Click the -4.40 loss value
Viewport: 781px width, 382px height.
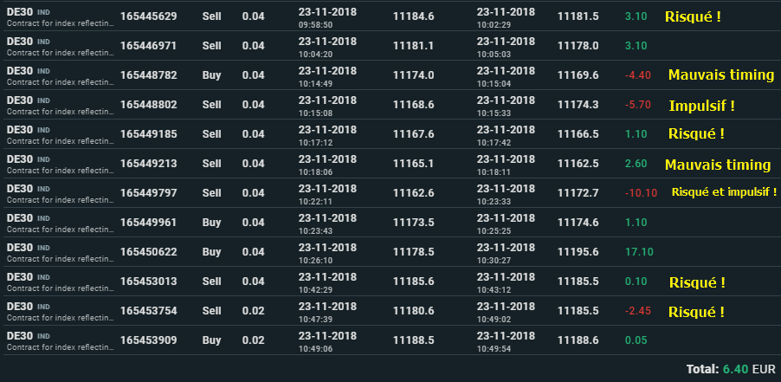pos(636,75)
